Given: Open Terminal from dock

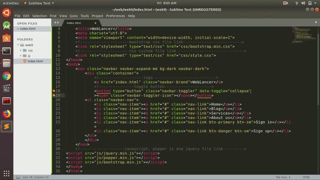Looking at the screenshot, I should click(6, 51).
